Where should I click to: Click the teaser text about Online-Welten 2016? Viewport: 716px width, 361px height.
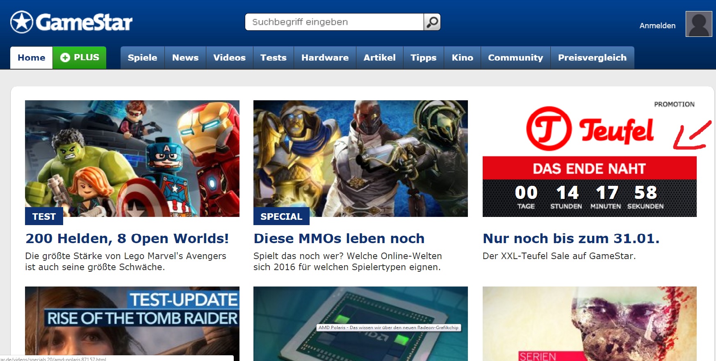(348, 262)
